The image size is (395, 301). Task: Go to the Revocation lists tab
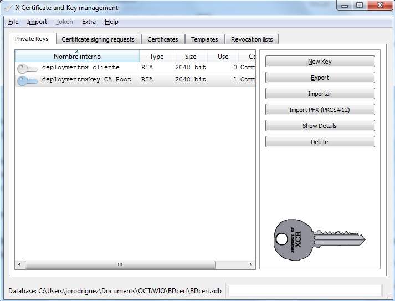(x=252, y=39)
